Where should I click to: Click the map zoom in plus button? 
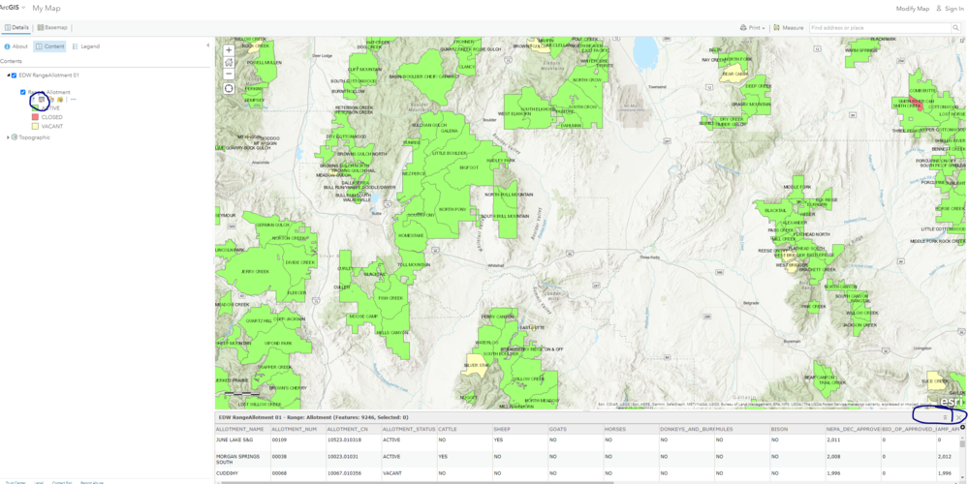coord(229,50)
